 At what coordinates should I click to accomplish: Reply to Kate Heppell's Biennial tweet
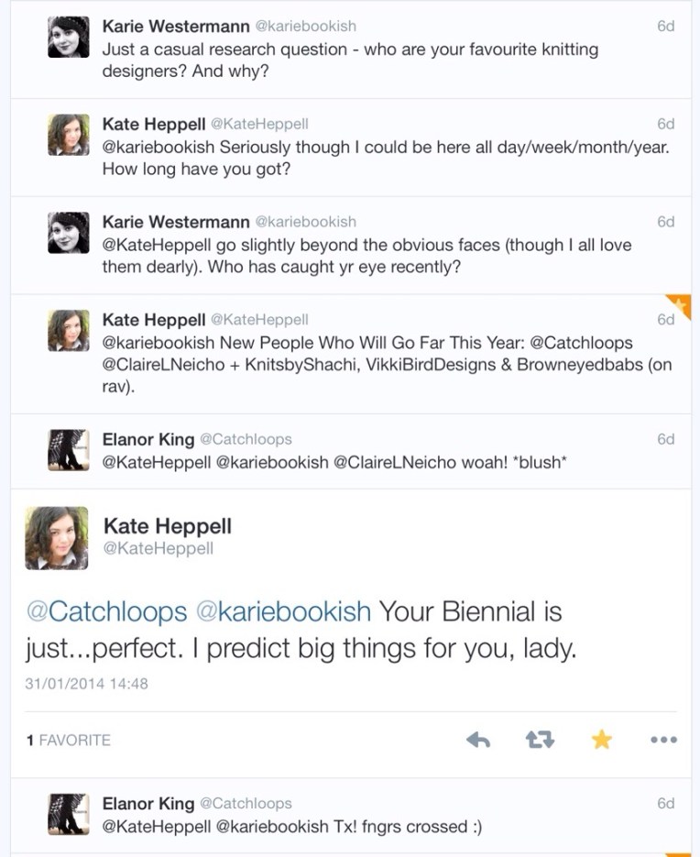[x=478, y=740]
